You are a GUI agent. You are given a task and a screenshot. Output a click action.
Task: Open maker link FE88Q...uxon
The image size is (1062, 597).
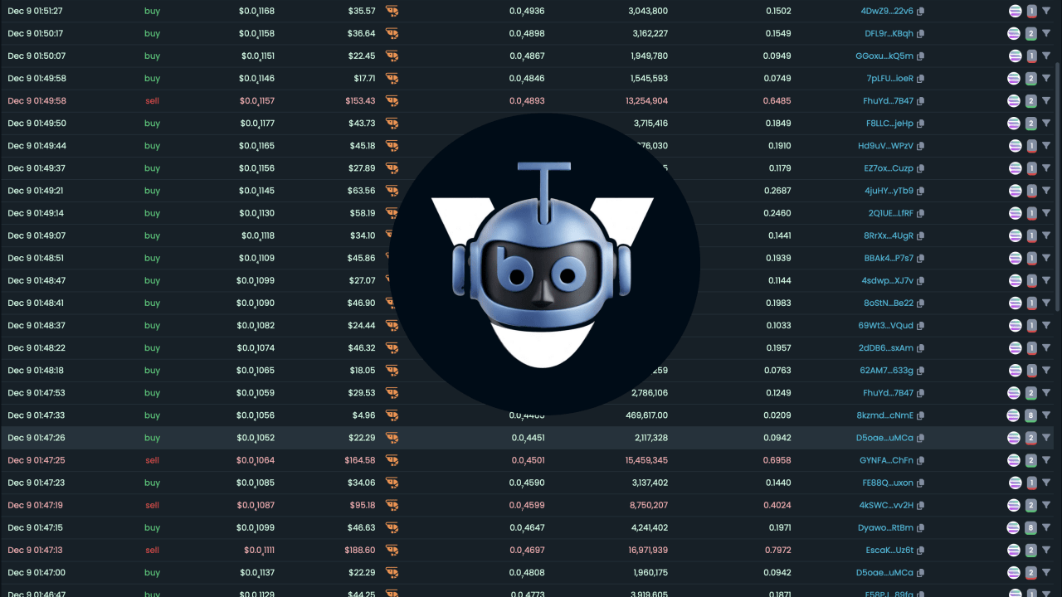pyautogui.click(x=888, y=483)
